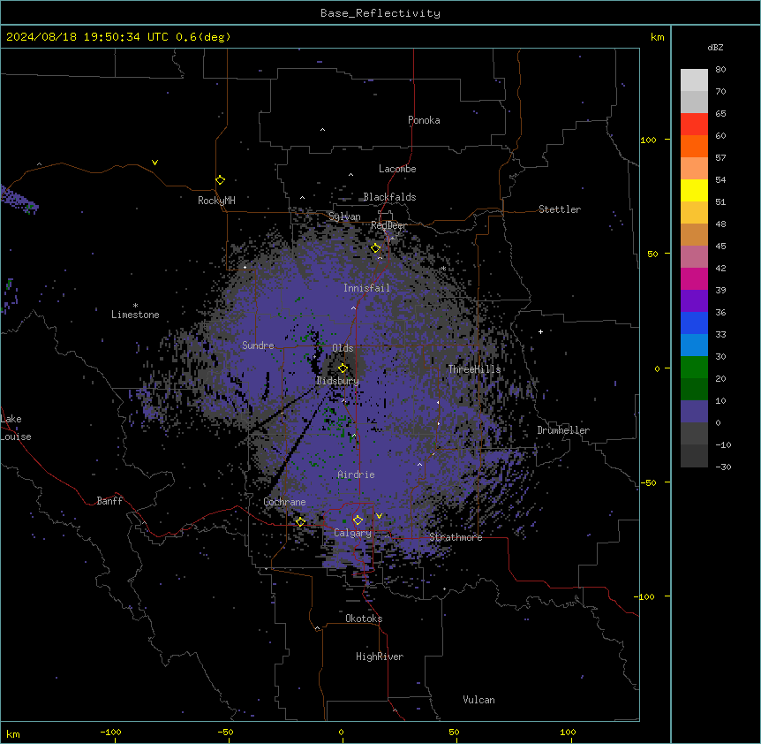Click the yellow diamond marker below RedDeer

click(x=375, y=248)
